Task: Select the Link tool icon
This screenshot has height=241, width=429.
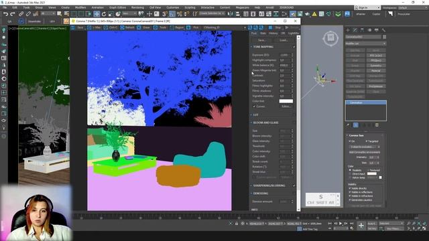Action: pyautogui.click(x=21, y=13)
